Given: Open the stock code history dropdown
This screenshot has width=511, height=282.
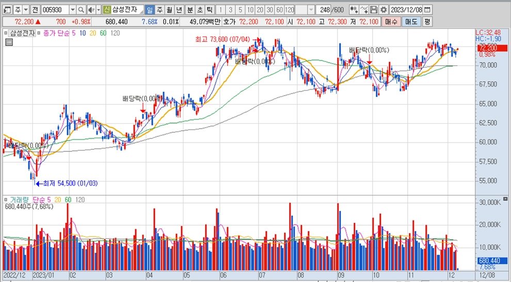Looking at the screenshot, I should 73,10.
